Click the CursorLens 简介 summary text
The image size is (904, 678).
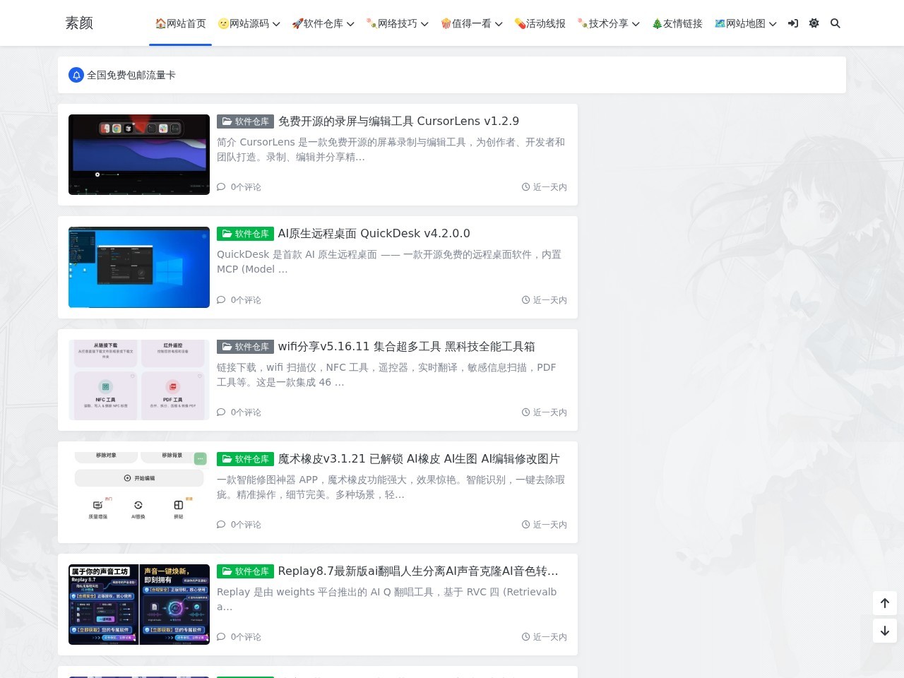391,150
